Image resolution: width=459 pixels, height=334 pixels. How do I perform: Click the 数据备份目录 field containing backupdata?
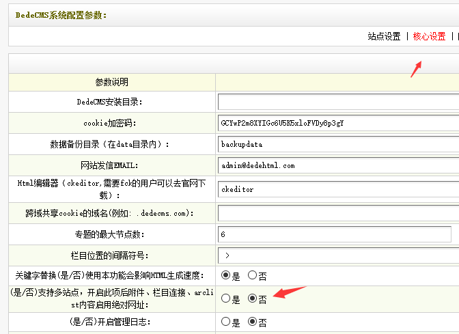pyautogui.click(x=338, y=144)
